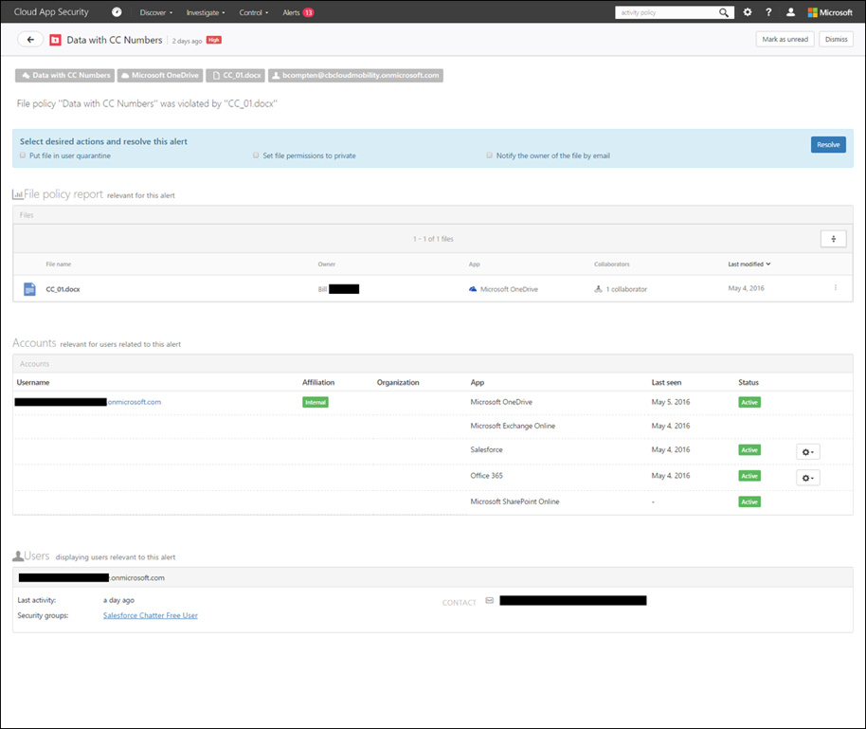Click the Owner column header
866x729 pixels.
pyautogui.click(x=327, y=264)
